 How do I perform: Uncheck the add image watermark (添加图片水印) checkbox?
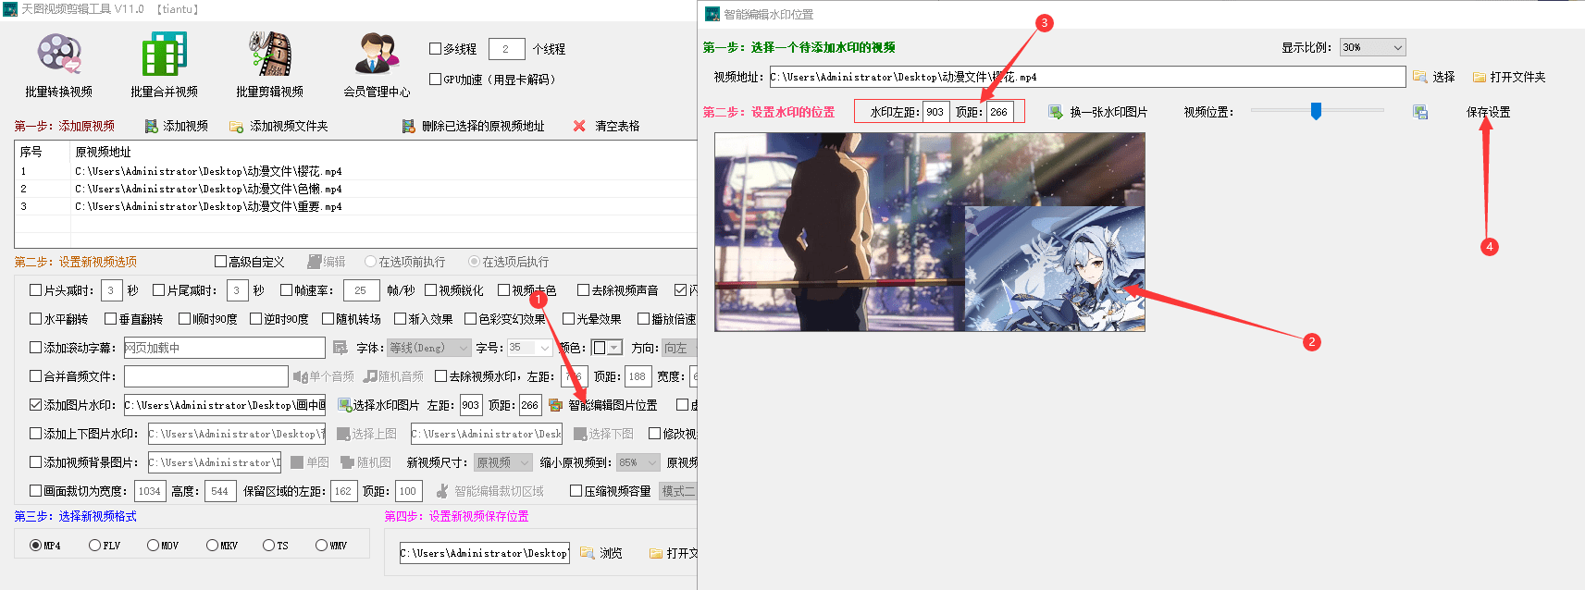[36, 405]
